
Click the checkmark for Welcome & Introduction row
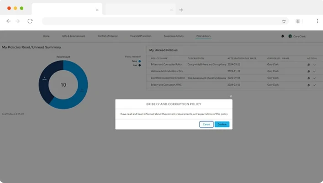(314, 72)
